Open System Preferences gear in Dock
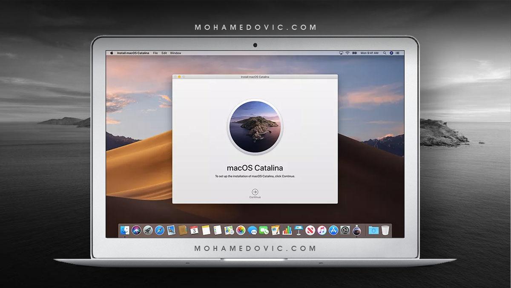Screen dimensions: 511x288 pos(344,230)
